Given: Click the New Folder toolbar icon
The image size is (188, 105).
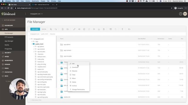Looking at the screenshot, I should click(x=68, y=29).
